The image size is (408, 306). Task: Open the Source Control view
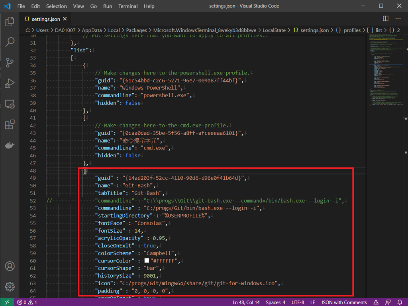click(10, 63)
